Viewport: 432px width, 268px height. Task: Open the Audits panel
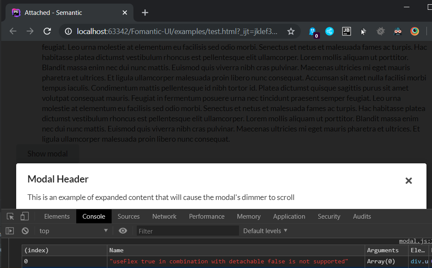coord(362,217)
